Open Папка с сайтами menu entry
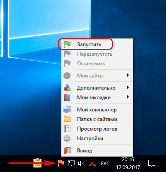The width and height of the screenshot is (166, 172). pos(97,119)
